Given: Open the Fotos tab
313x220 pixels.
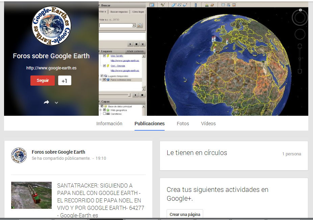Looking at the screenshot, I should [x=183, y=124].
